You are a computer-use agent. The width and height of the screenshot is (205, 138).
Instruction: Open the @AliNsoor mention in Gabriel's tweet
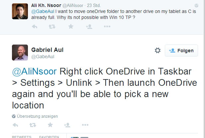click(x=34, y=71)
